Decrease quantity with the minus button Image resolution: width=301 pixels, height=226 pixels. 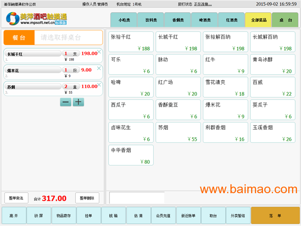click(x=66, y=102)
